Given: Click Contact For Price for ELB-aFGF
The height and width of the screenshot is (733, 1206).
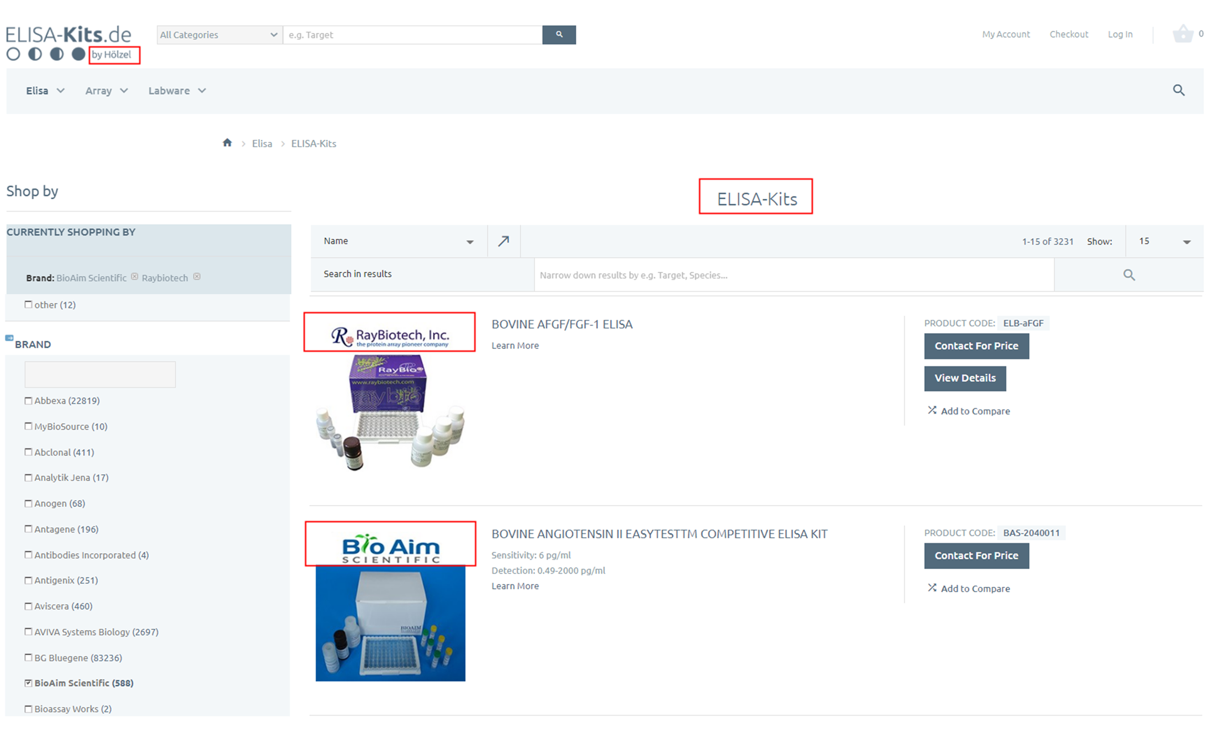Looking at the screenshot, I should [976, 346].
